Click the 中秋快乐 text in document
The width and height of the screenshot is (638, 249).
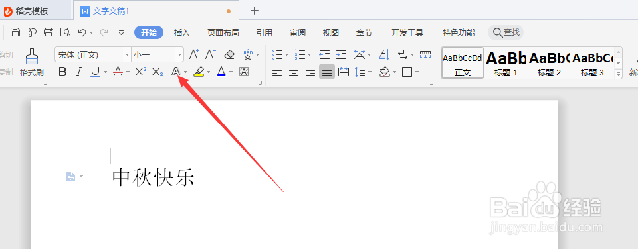click(x=154, y=177)
